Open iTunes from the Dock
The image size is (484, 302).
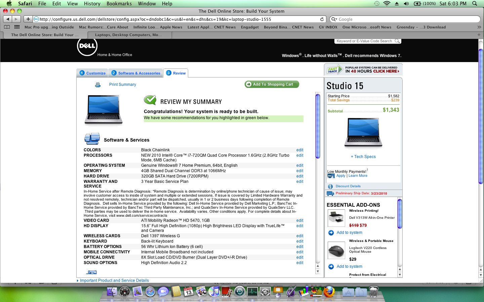(214, 292)
